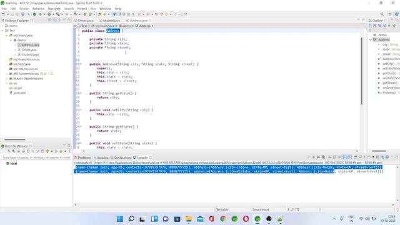Switch to the Student.java editor tab
The image size is (400, 225).
111,21
